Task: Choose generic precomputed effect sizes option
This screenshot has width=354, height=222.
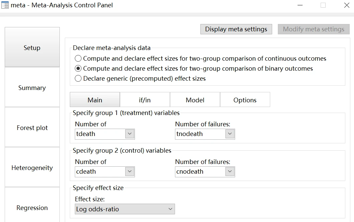Action: click(78, 79)
